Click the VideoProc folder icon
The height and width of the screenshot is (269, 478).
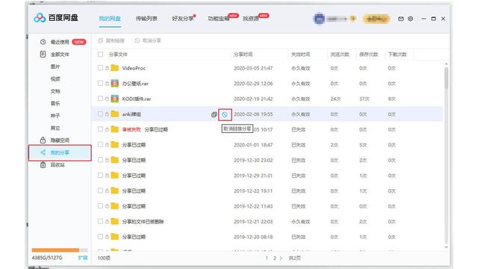114,68
